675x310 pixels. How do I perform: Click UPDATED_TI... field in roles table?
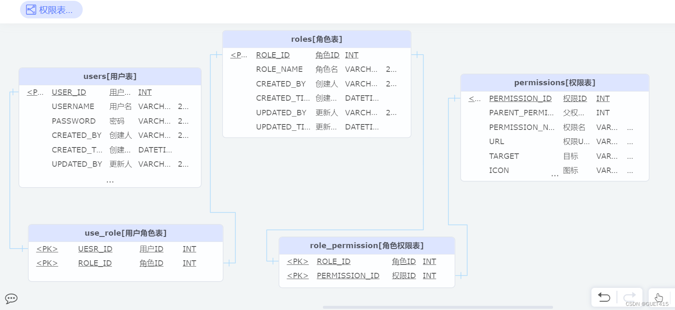pos(283,127)
